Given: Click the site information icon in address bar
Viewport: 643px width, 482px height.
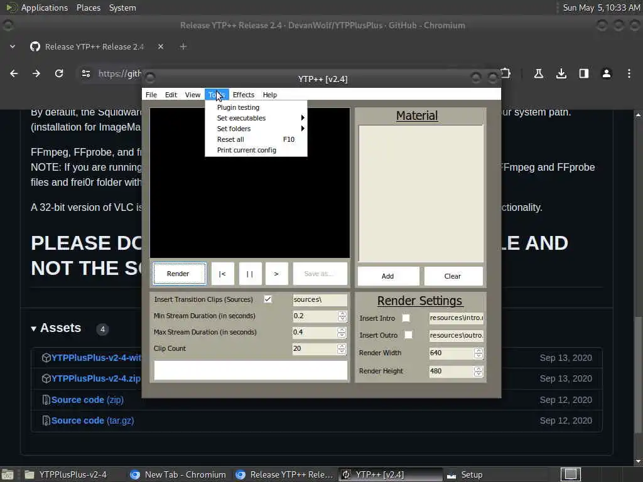Looking at the screenshot, I should 85,73.
